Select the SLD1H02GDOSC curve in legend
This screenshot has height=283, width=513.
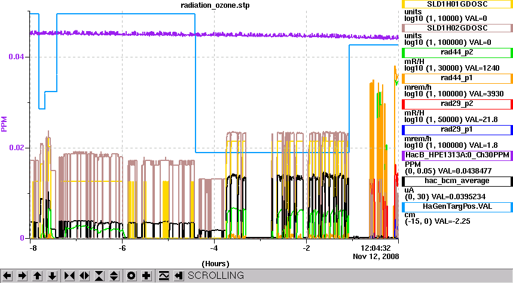tap(457, 28)
